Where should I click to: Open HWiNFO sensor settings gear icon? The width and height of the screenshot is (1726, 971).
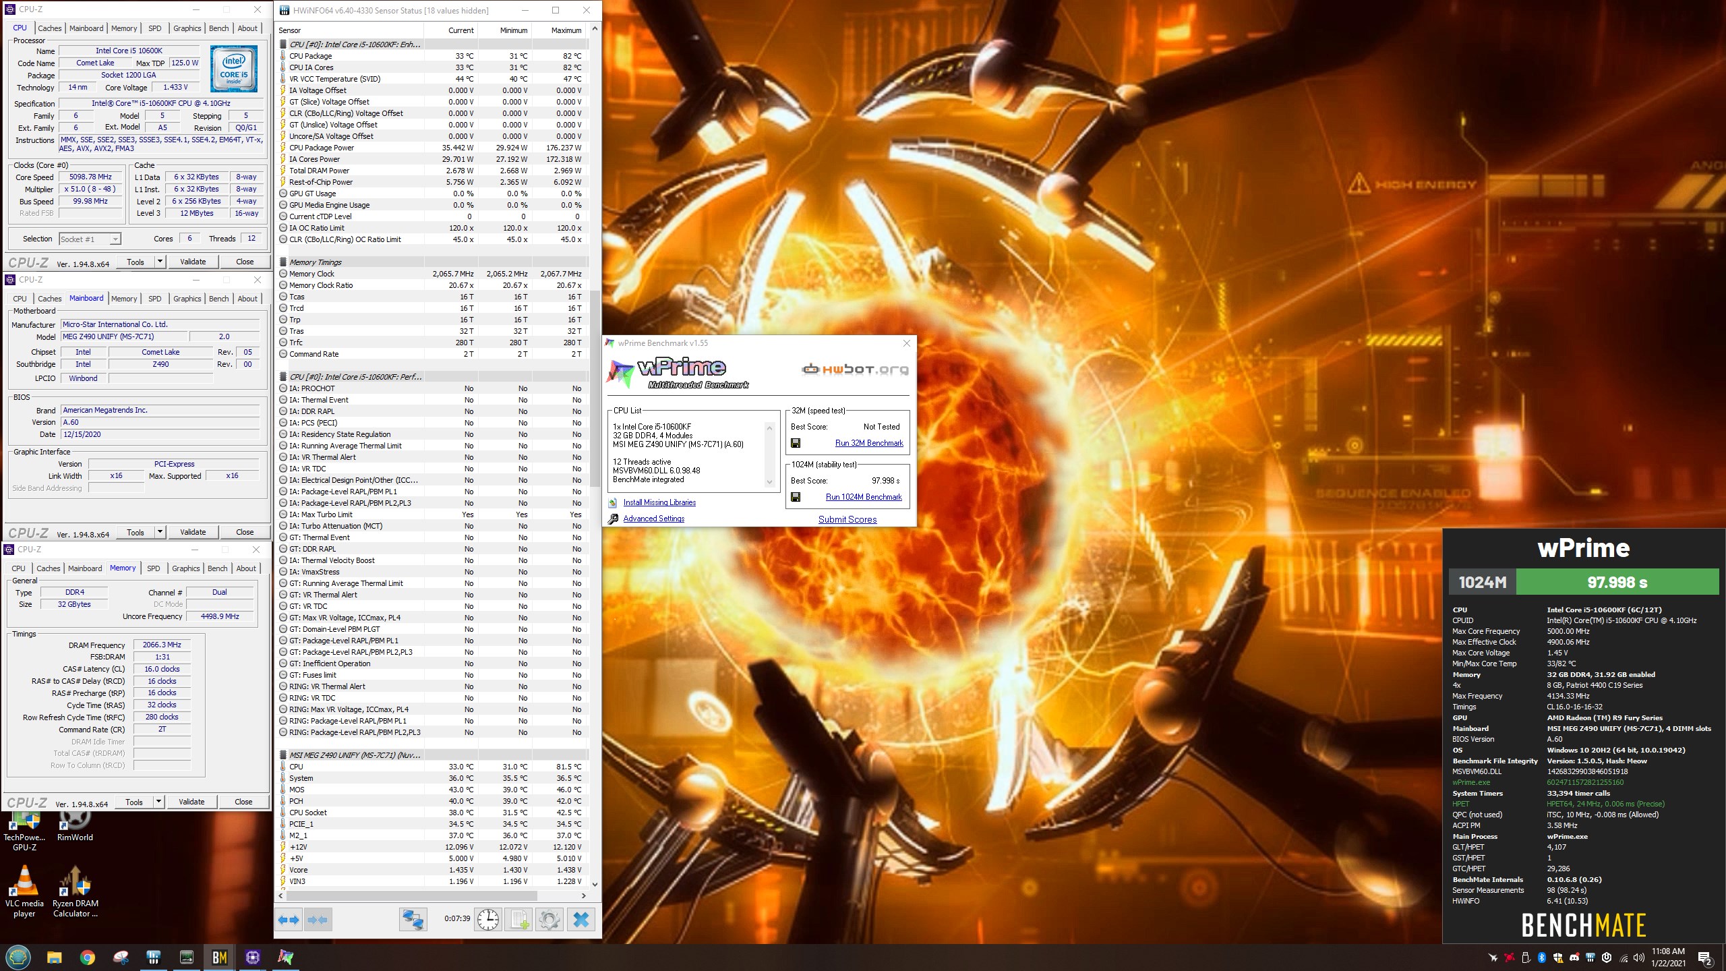[x=549, y=919]
